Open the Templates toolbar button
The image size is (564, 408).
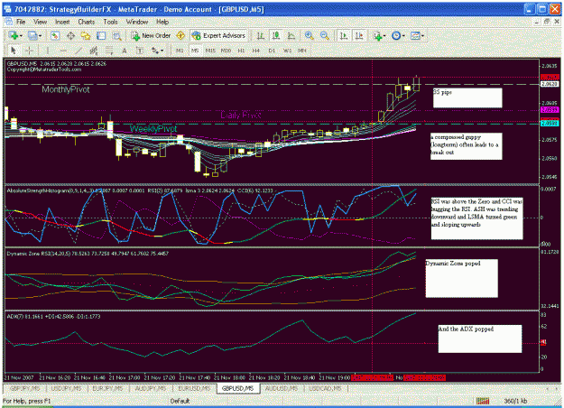point(415,35)
